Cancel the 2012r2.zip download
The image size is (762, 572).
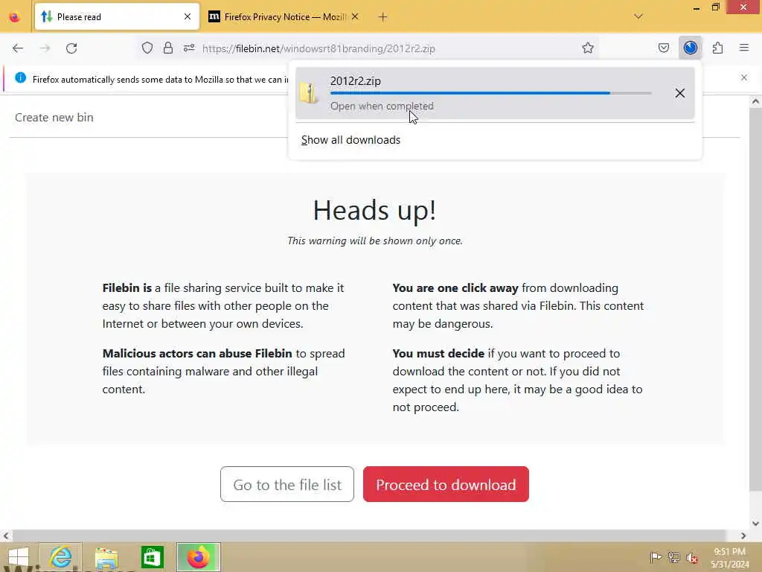point(680,93)
